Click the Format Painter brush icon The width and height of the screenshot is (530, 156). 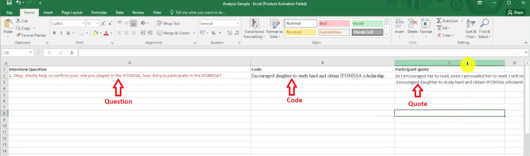click(18, 35)
